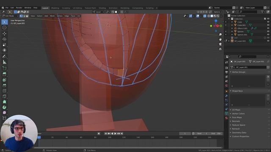Collapse the Shape Keys panel
Image resolution: width=271 pixels, height=152 pixels.
[237, 91]
